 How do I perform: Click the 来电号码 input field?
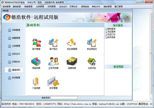(x=64, y=97)
